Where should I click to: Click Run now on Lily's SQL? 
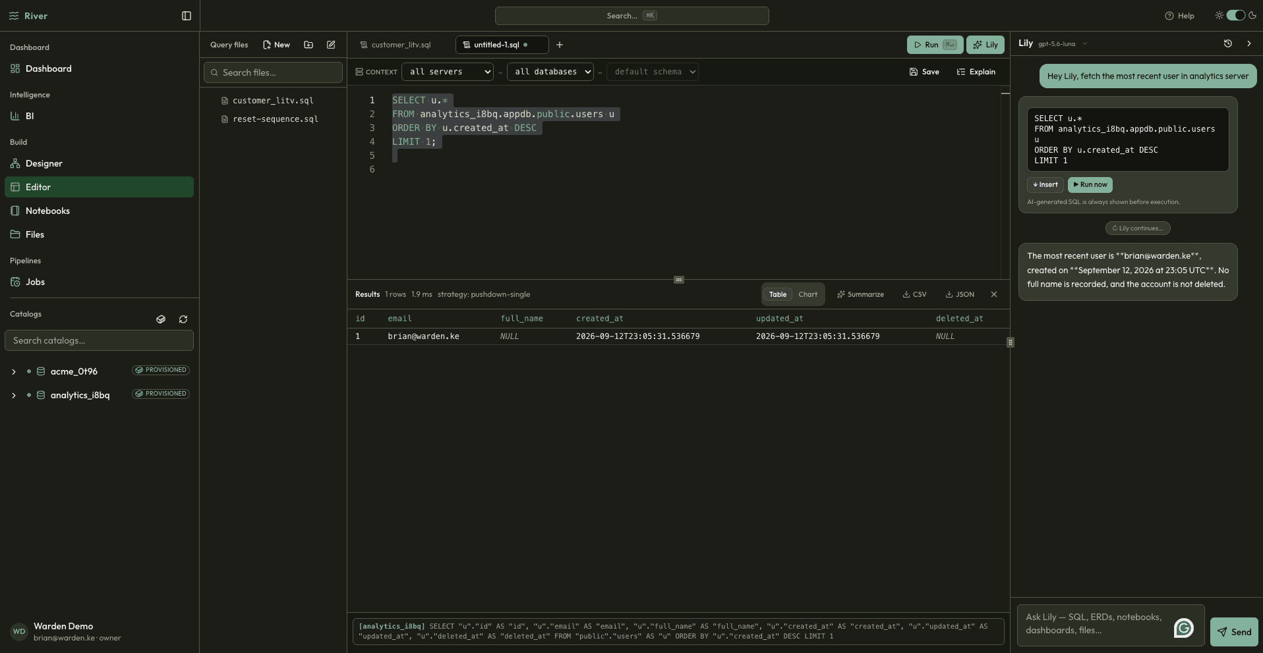1090,185
